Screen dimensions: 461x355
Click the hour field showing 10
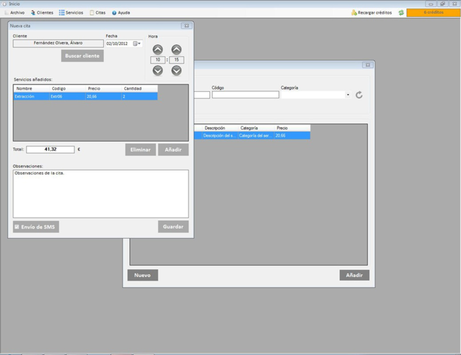coord(158,59)
